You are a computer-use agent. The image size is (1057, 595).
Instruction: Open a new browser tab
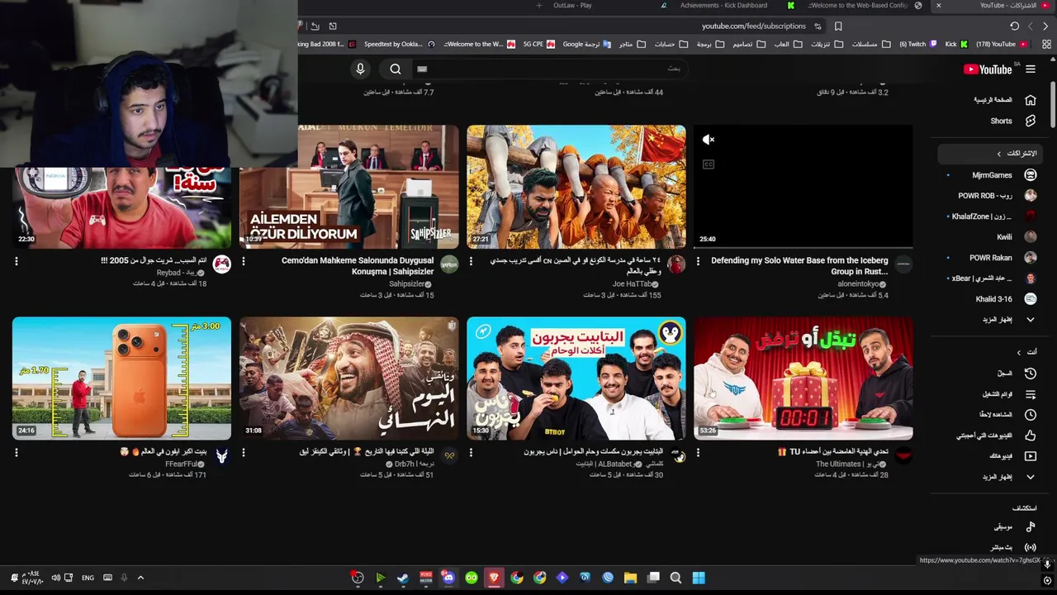pyautogui.click(x=538, y=6)
